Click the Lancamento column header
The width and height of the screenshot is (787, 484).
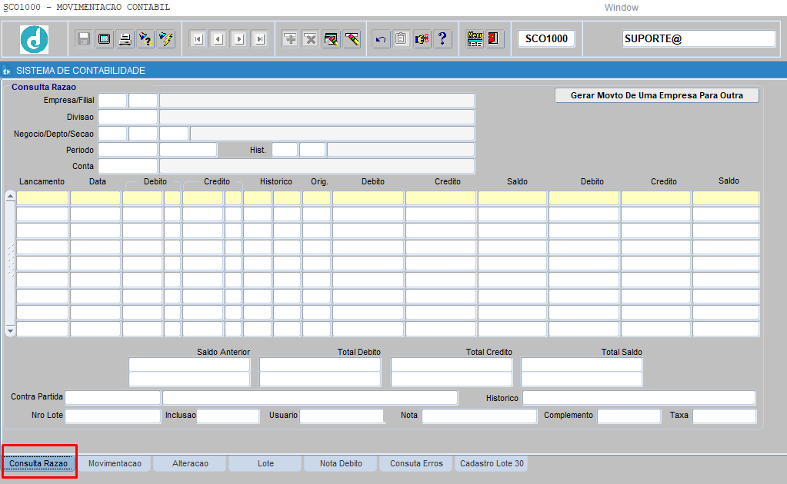coord(42,181)
